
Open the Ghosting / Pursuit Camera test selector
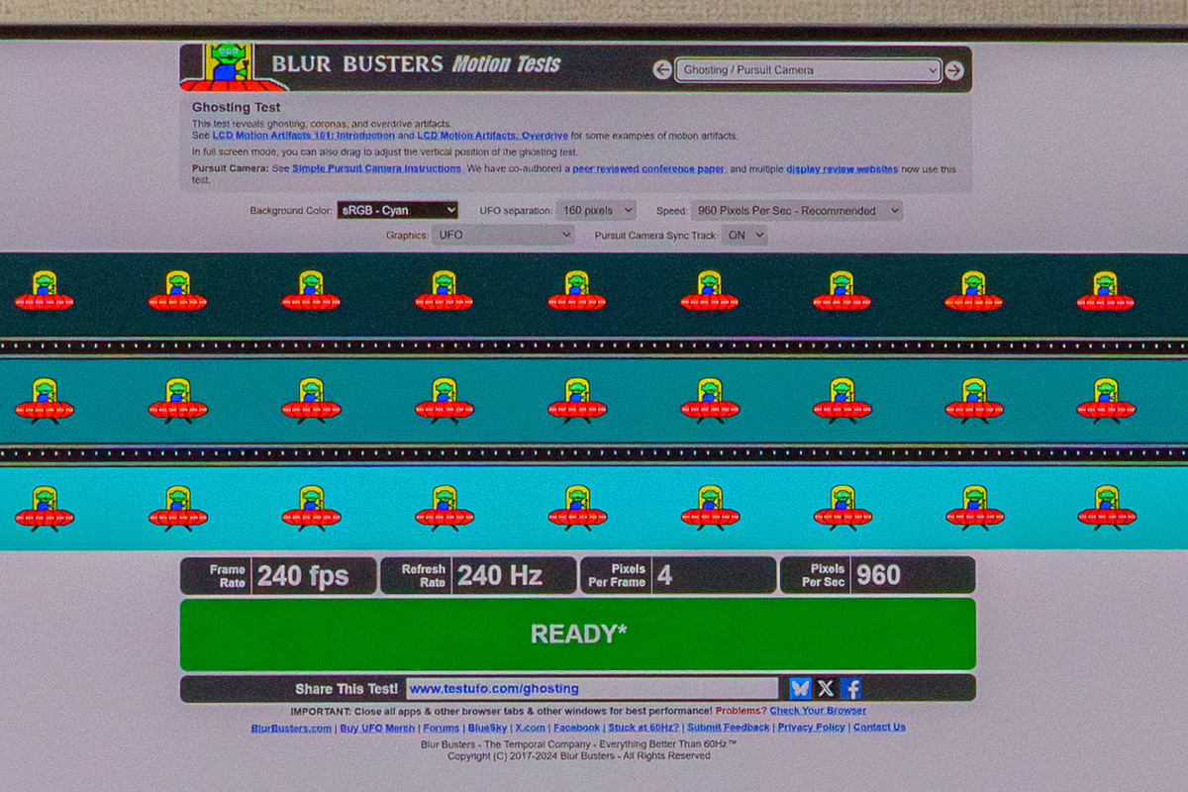(x=808, y=70)
